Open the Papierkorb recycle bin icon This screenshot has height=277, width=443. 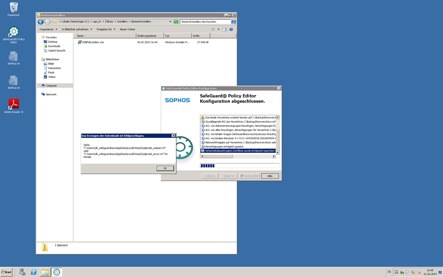(14, 9)
